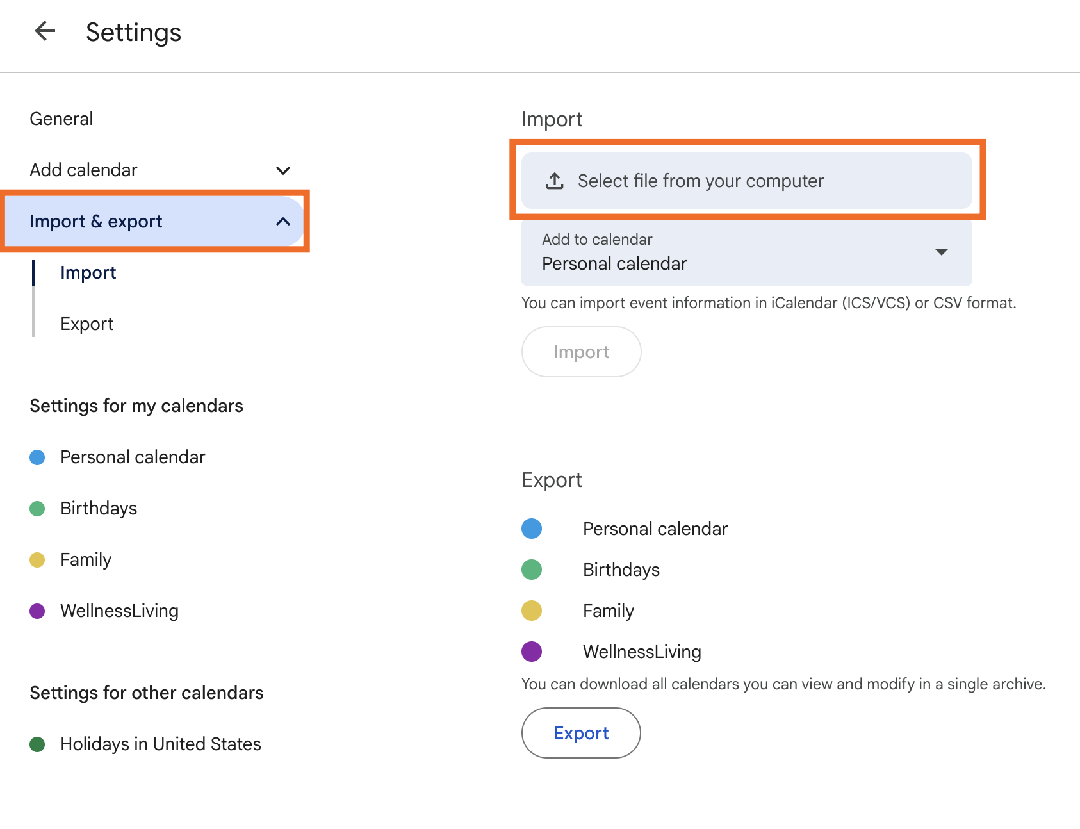This screenshot has width=1080, height=829.
Task: Click the purple WellnessLiving color dot
Action: [37, 611]
